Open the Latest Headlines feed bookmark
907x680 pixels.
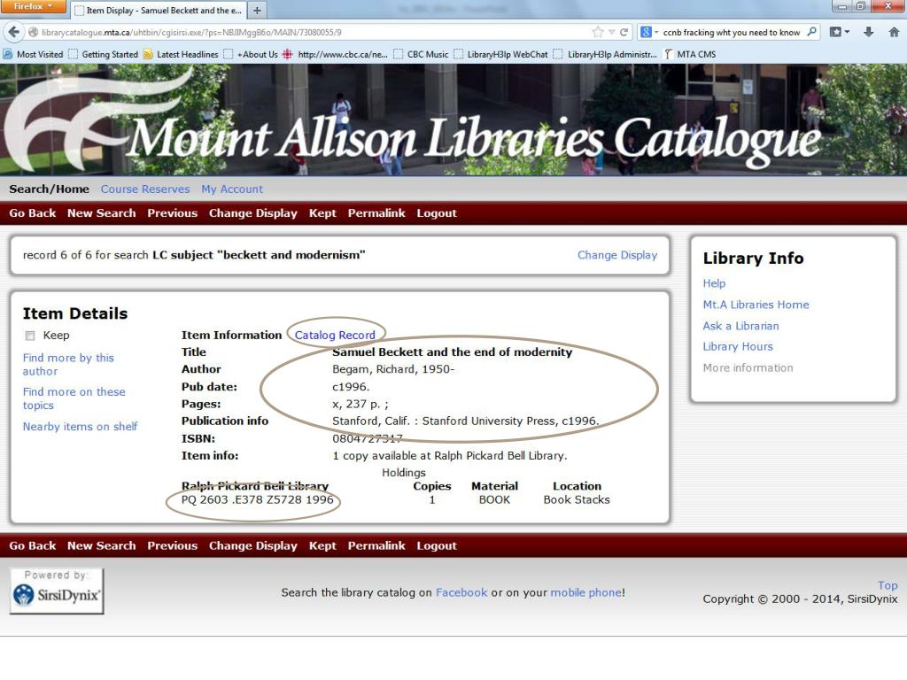pos(181,54)
